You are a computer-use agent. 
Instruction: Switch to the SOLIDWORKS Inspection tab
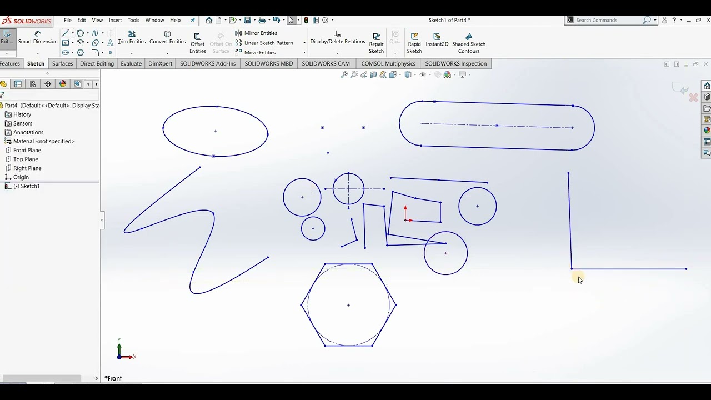click(x=456, y=63)
